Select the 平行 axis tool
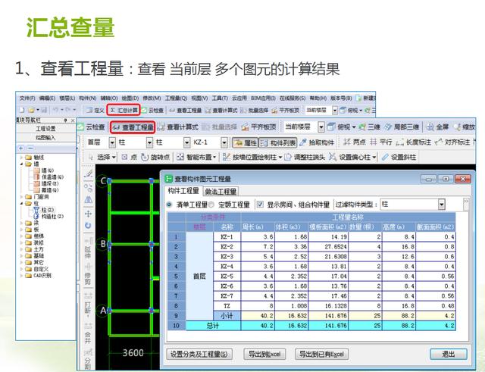 [381, 142]
